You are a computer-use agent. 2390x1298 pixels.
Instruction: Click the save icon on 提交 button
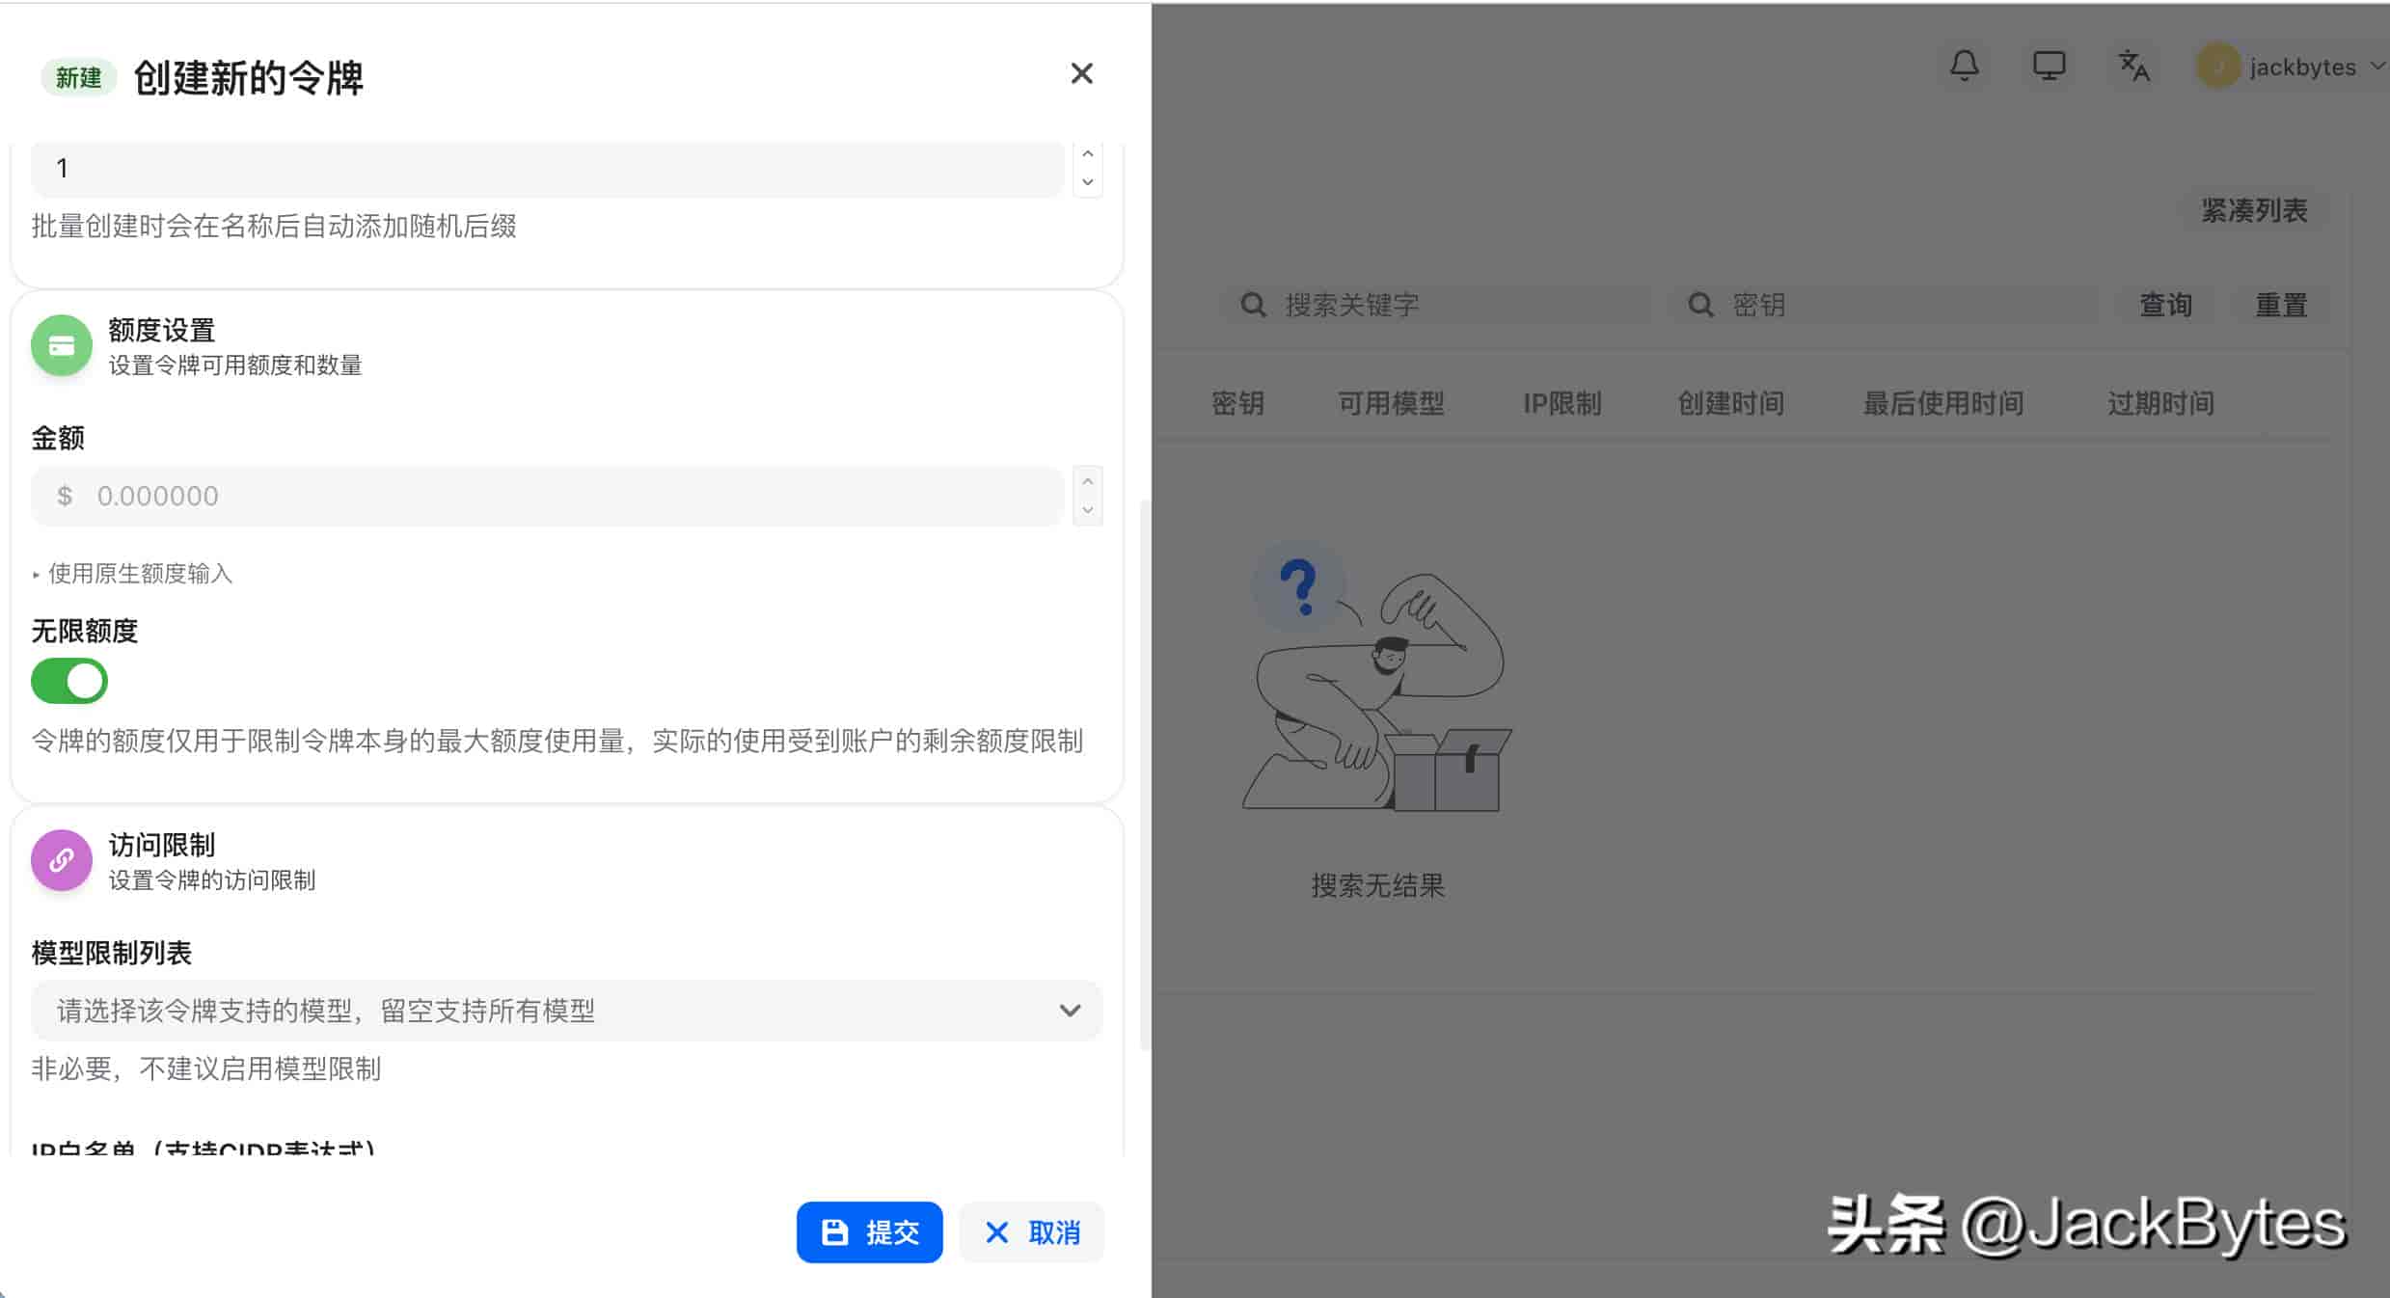click(834, 1231)
